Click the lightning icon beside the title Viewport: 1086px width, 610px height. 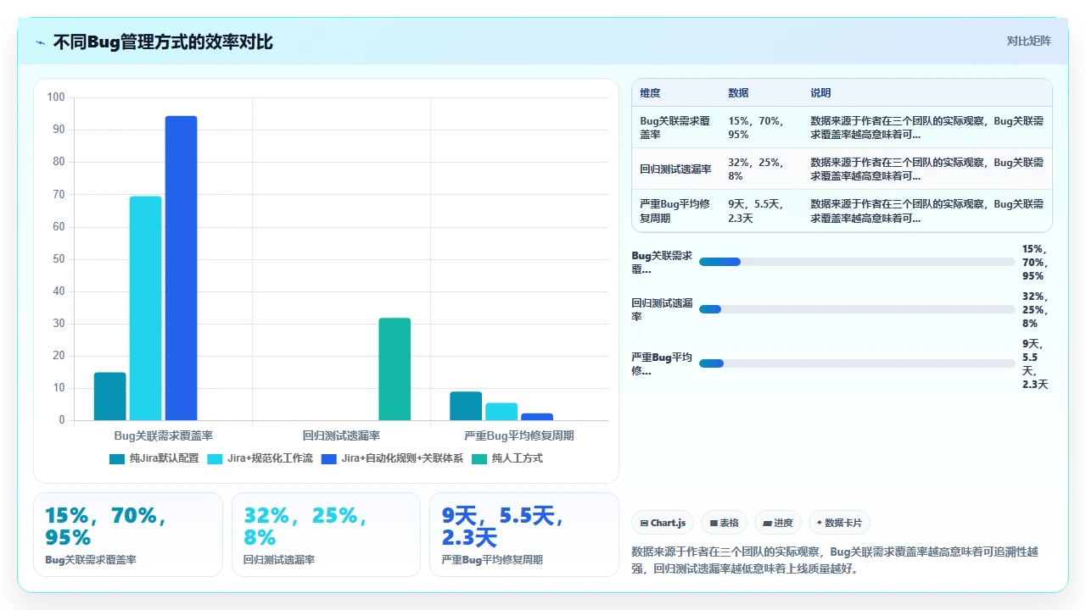pyautogui.click(x=41, y=42)
